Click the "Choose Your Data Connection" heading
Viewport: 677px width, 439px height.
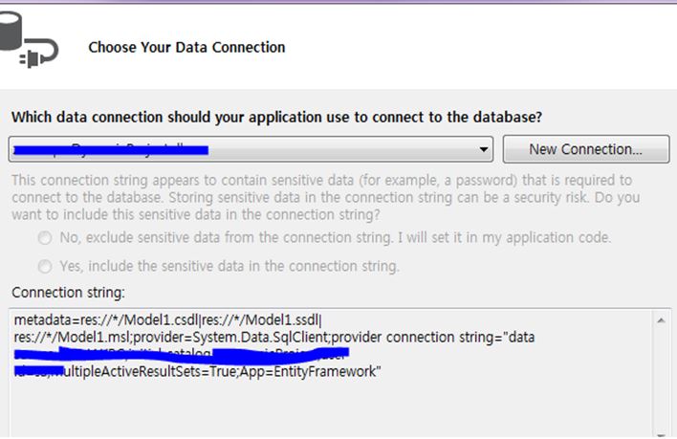(x=186, y=47)
